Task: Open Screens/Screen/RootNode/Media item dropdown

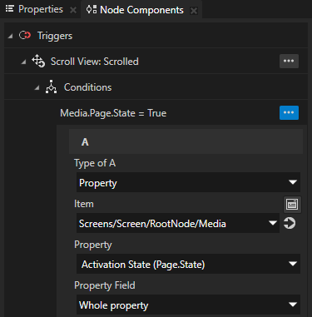Action: pyautogui.click(x=178, y=223)
